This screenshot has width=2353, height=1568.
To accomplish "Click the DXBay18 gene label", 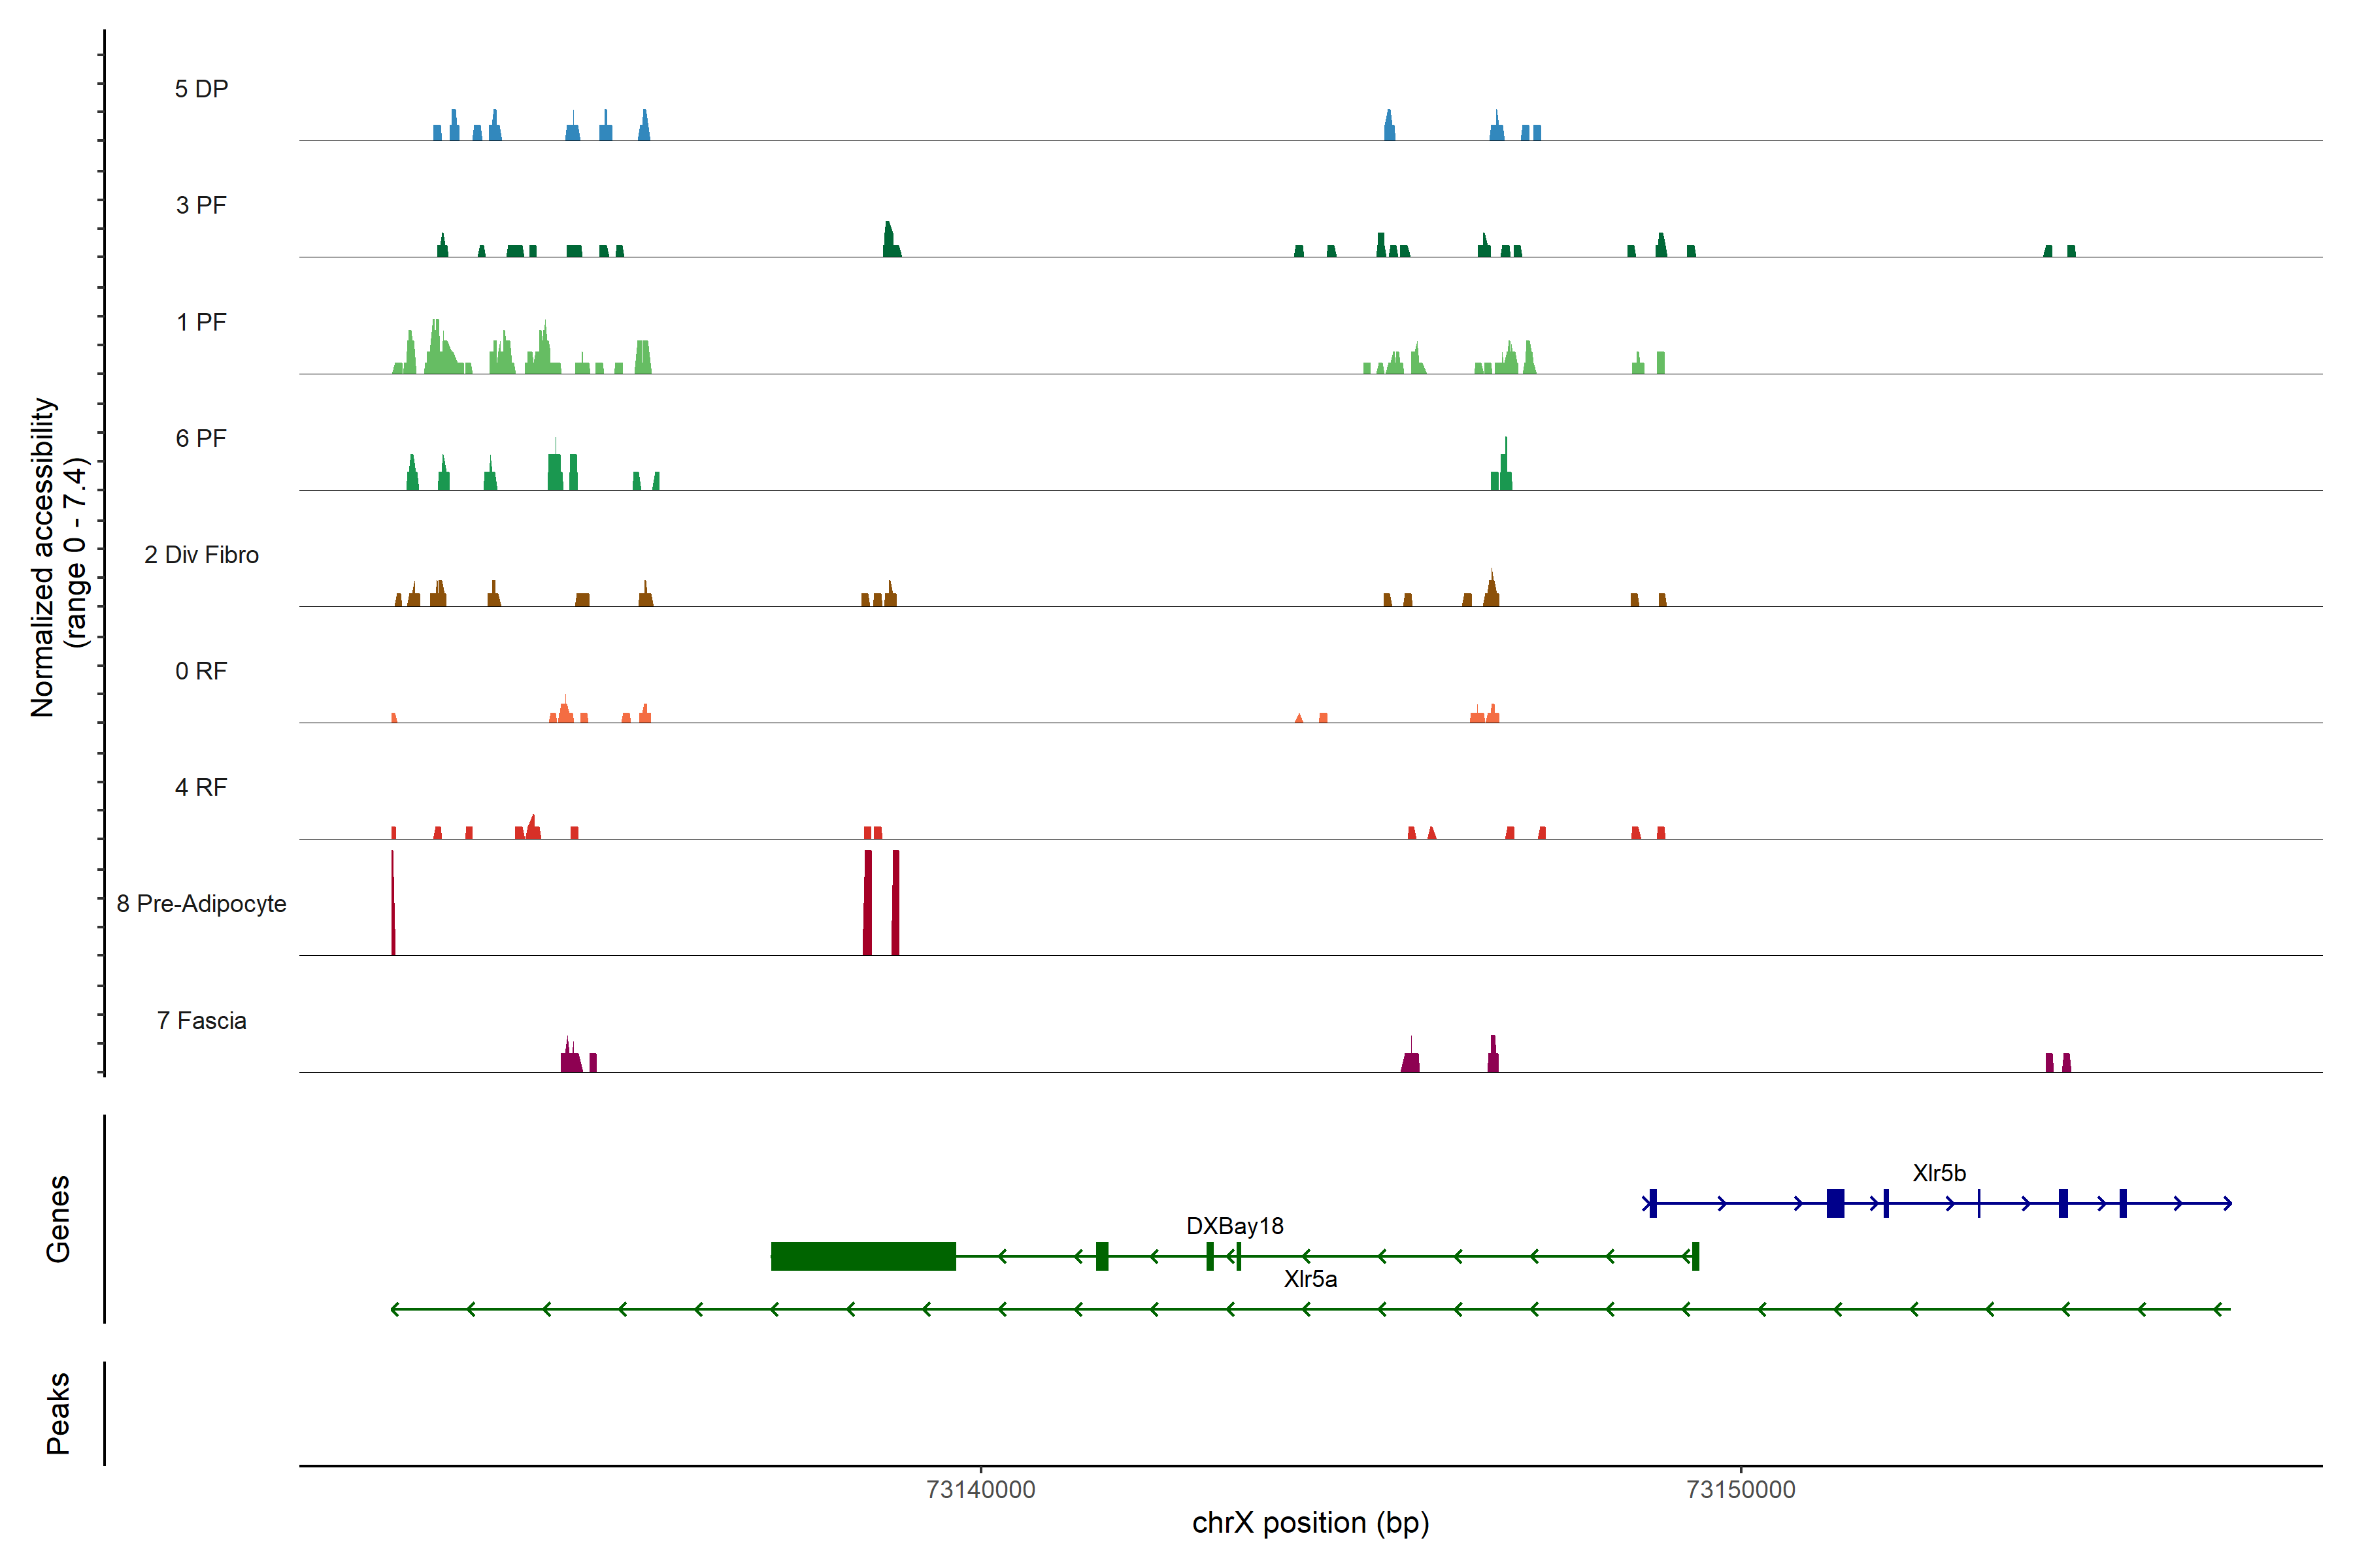I will pos(1235,1226).
